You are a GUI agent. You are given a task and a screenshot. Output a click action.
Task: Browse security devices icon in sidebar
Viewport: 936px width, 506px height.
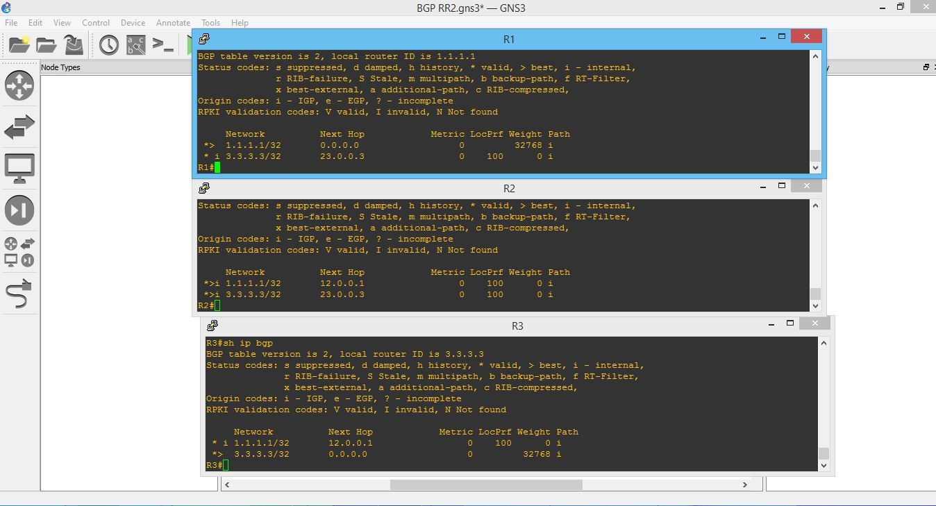click(x=19, y=210)
